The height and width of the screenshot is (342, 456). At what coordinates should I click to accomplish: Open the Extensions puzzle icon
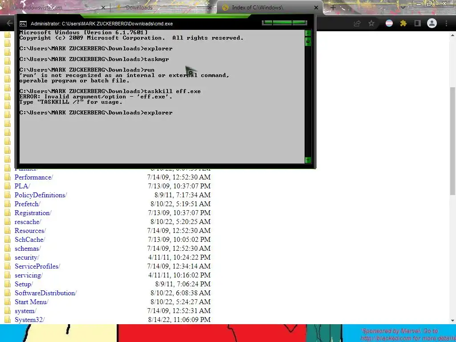click(x=403, y=23)
